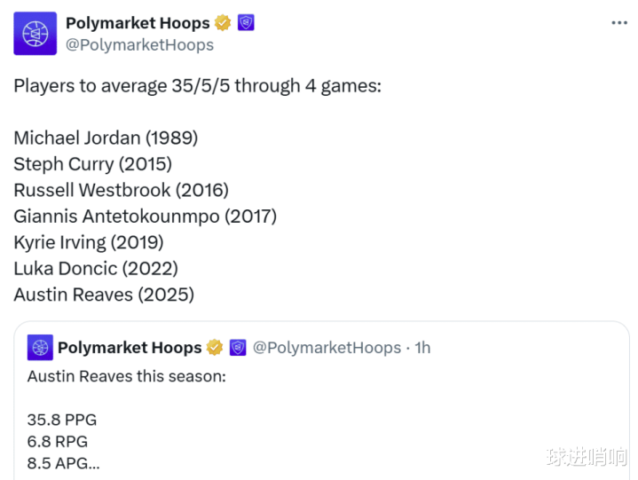Click @PolymarketHoops handle inside the quoted tweet

[x=327, y=347]
